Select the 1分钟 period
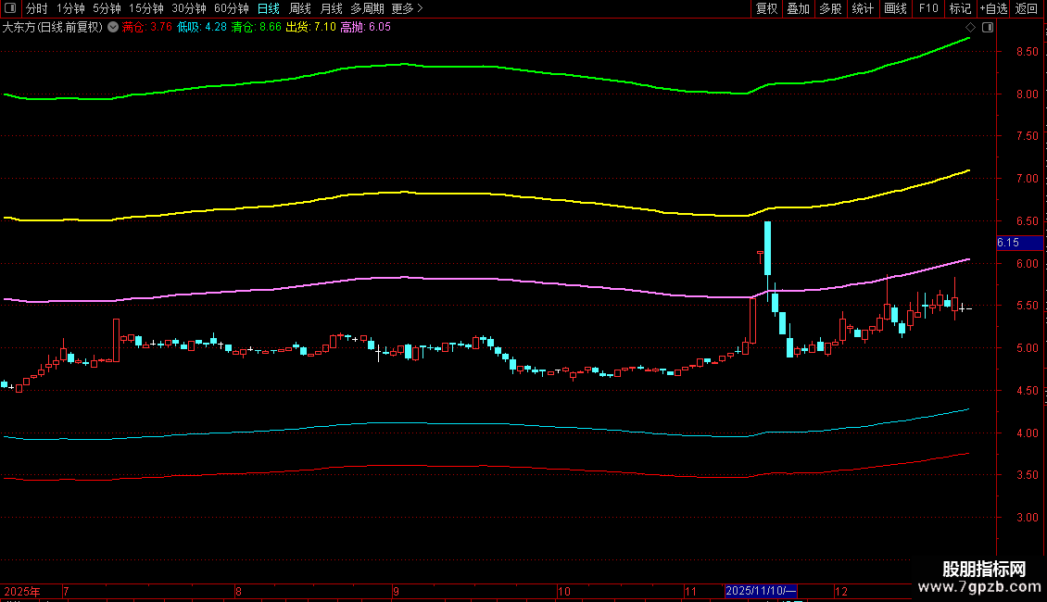This screenshot has width=1047, height=602. click(x=70, y=8)
